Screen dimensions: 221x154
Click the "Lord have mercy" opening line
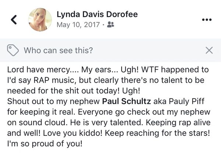[37, 69]
